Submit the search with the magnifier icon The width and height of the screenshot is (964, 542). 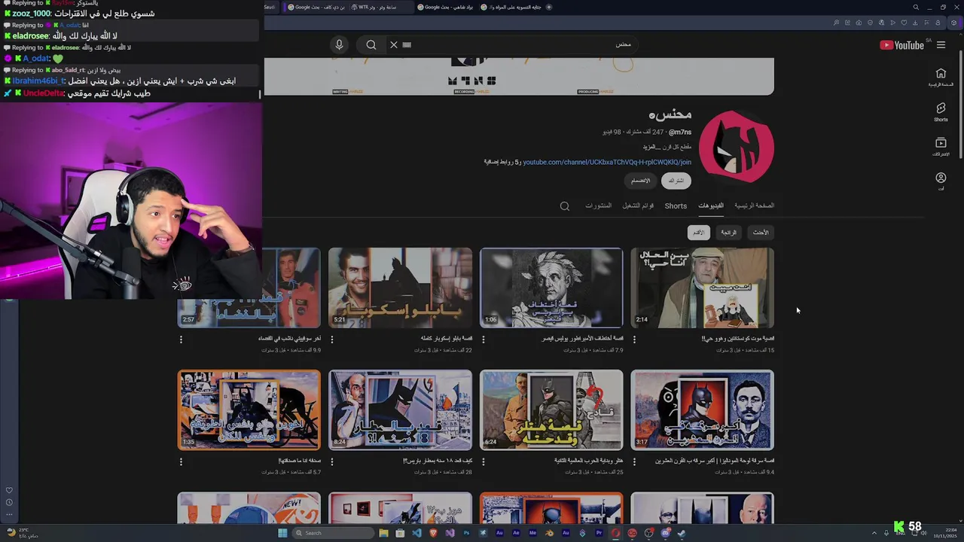371,44
